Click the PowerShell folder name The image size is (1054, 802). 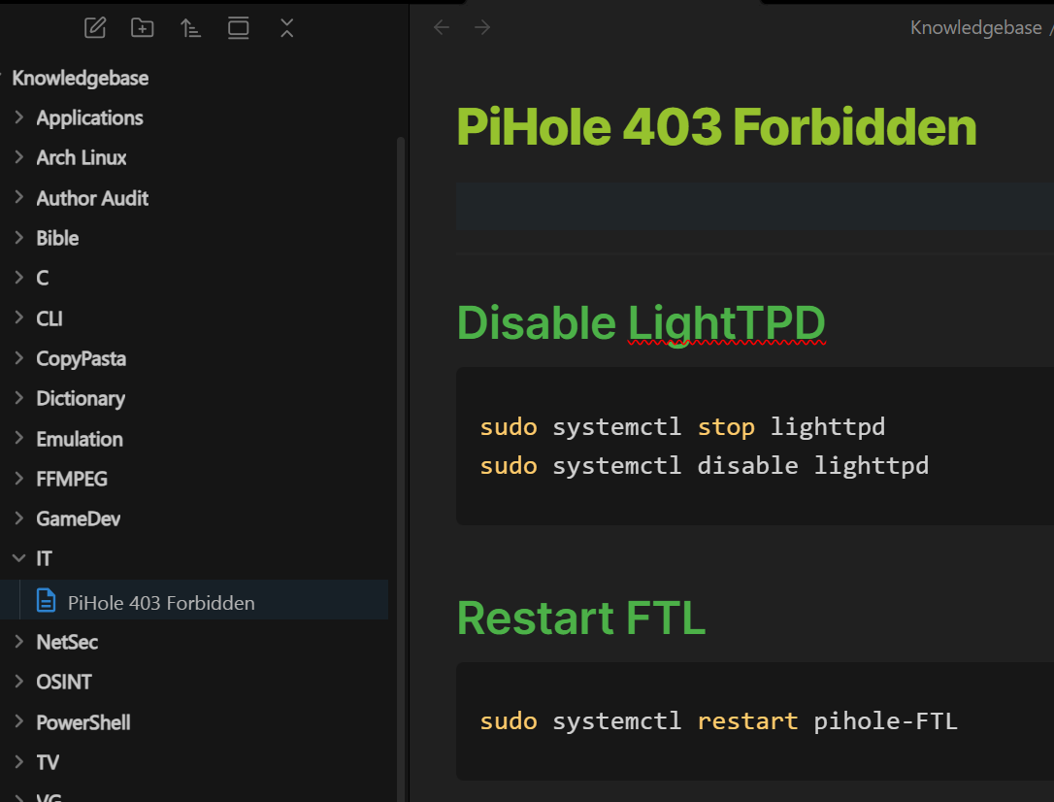[x=83, y=722]
